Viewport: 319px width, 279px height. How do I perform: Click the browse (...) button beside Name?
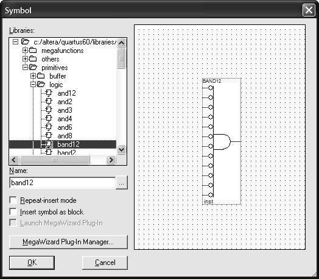[122, 183]
